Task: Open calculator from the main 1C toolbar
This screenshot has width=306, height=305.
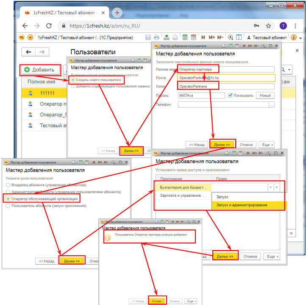Action: click(185, 37)
